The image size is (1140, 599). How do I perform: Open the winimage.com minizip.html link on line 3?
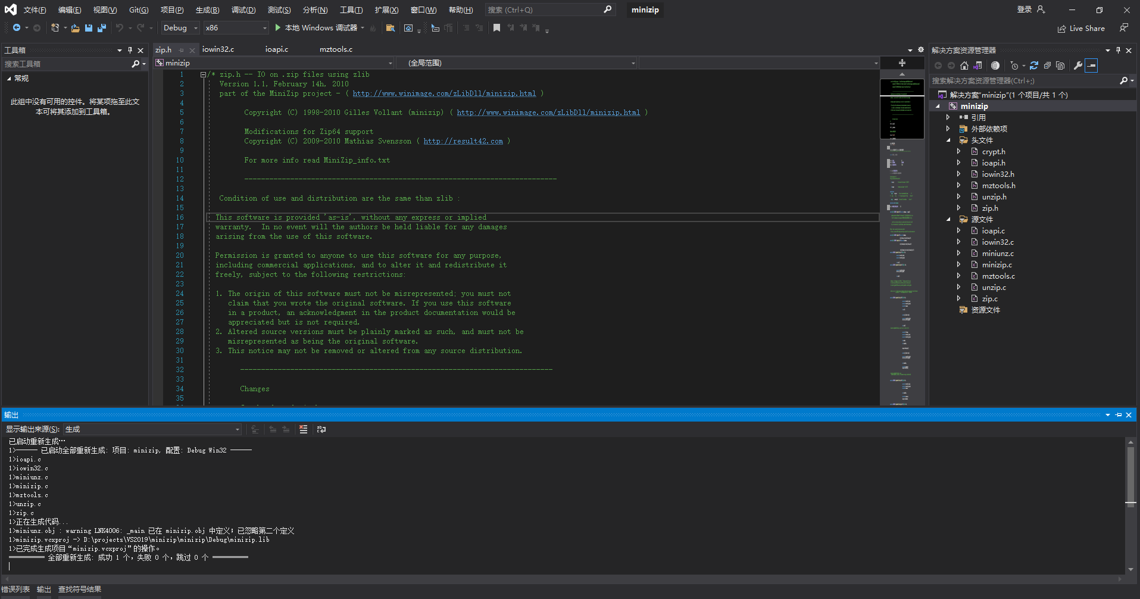pos(444,94)
